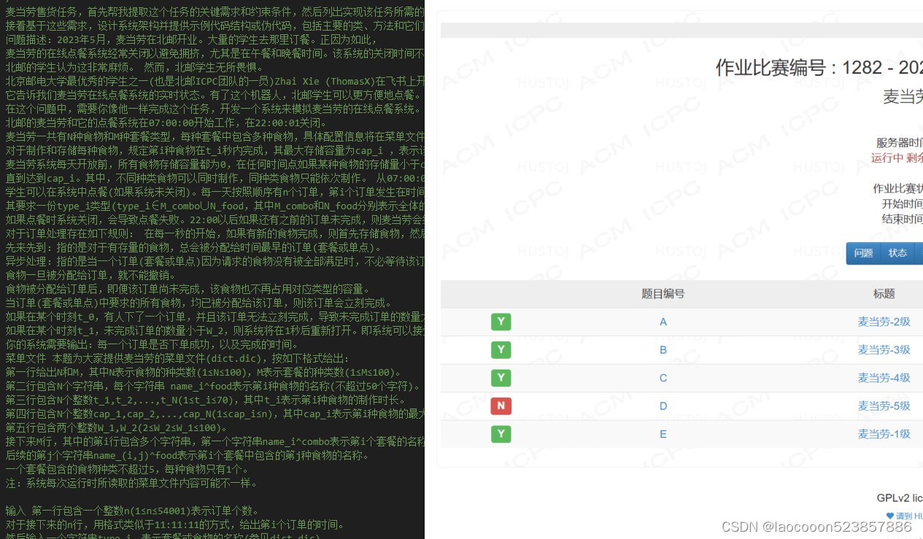This screenshot has width=923, height=539.
Task: Open problem B link
Action: [x=663, y=350]
